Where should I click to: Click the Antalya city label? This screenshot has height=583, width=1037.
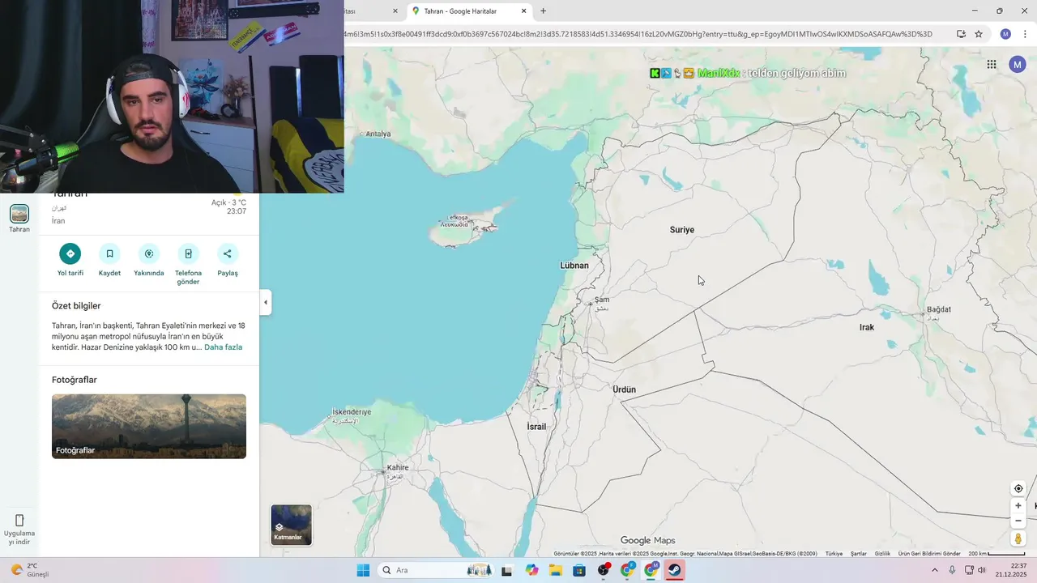378,134
